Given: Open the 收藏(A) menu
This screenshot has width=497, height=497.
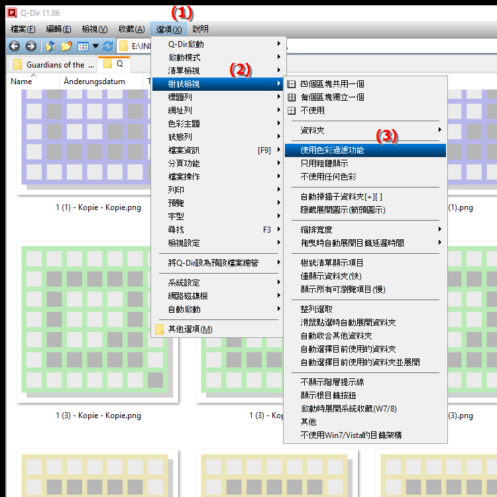Looking at the screenshot, I should click(132, 29).
